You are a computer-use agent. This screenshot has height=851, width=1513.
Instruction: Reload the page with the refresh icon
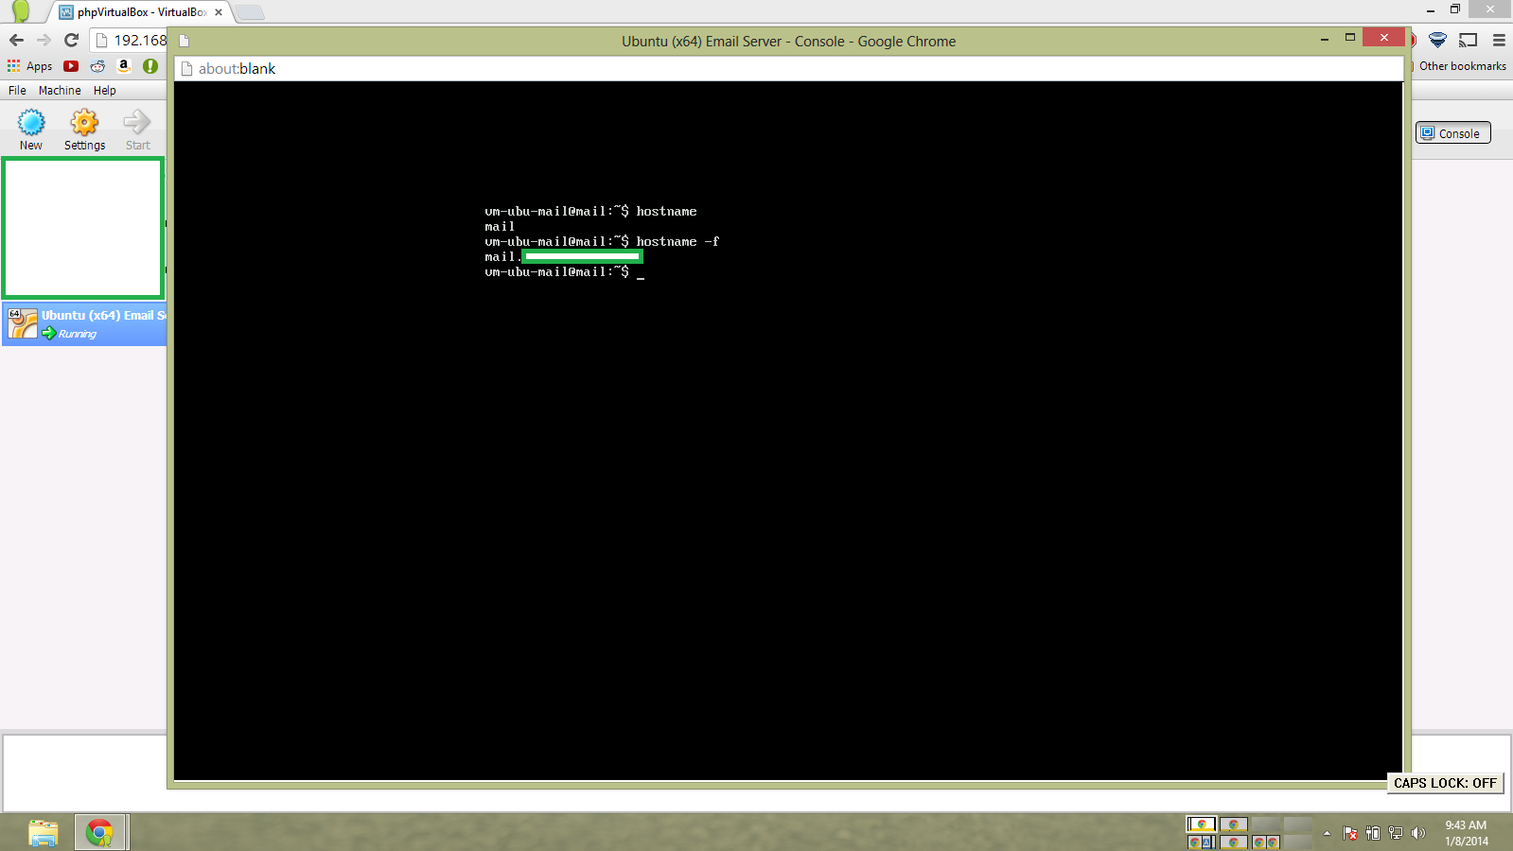coord(71,40)
